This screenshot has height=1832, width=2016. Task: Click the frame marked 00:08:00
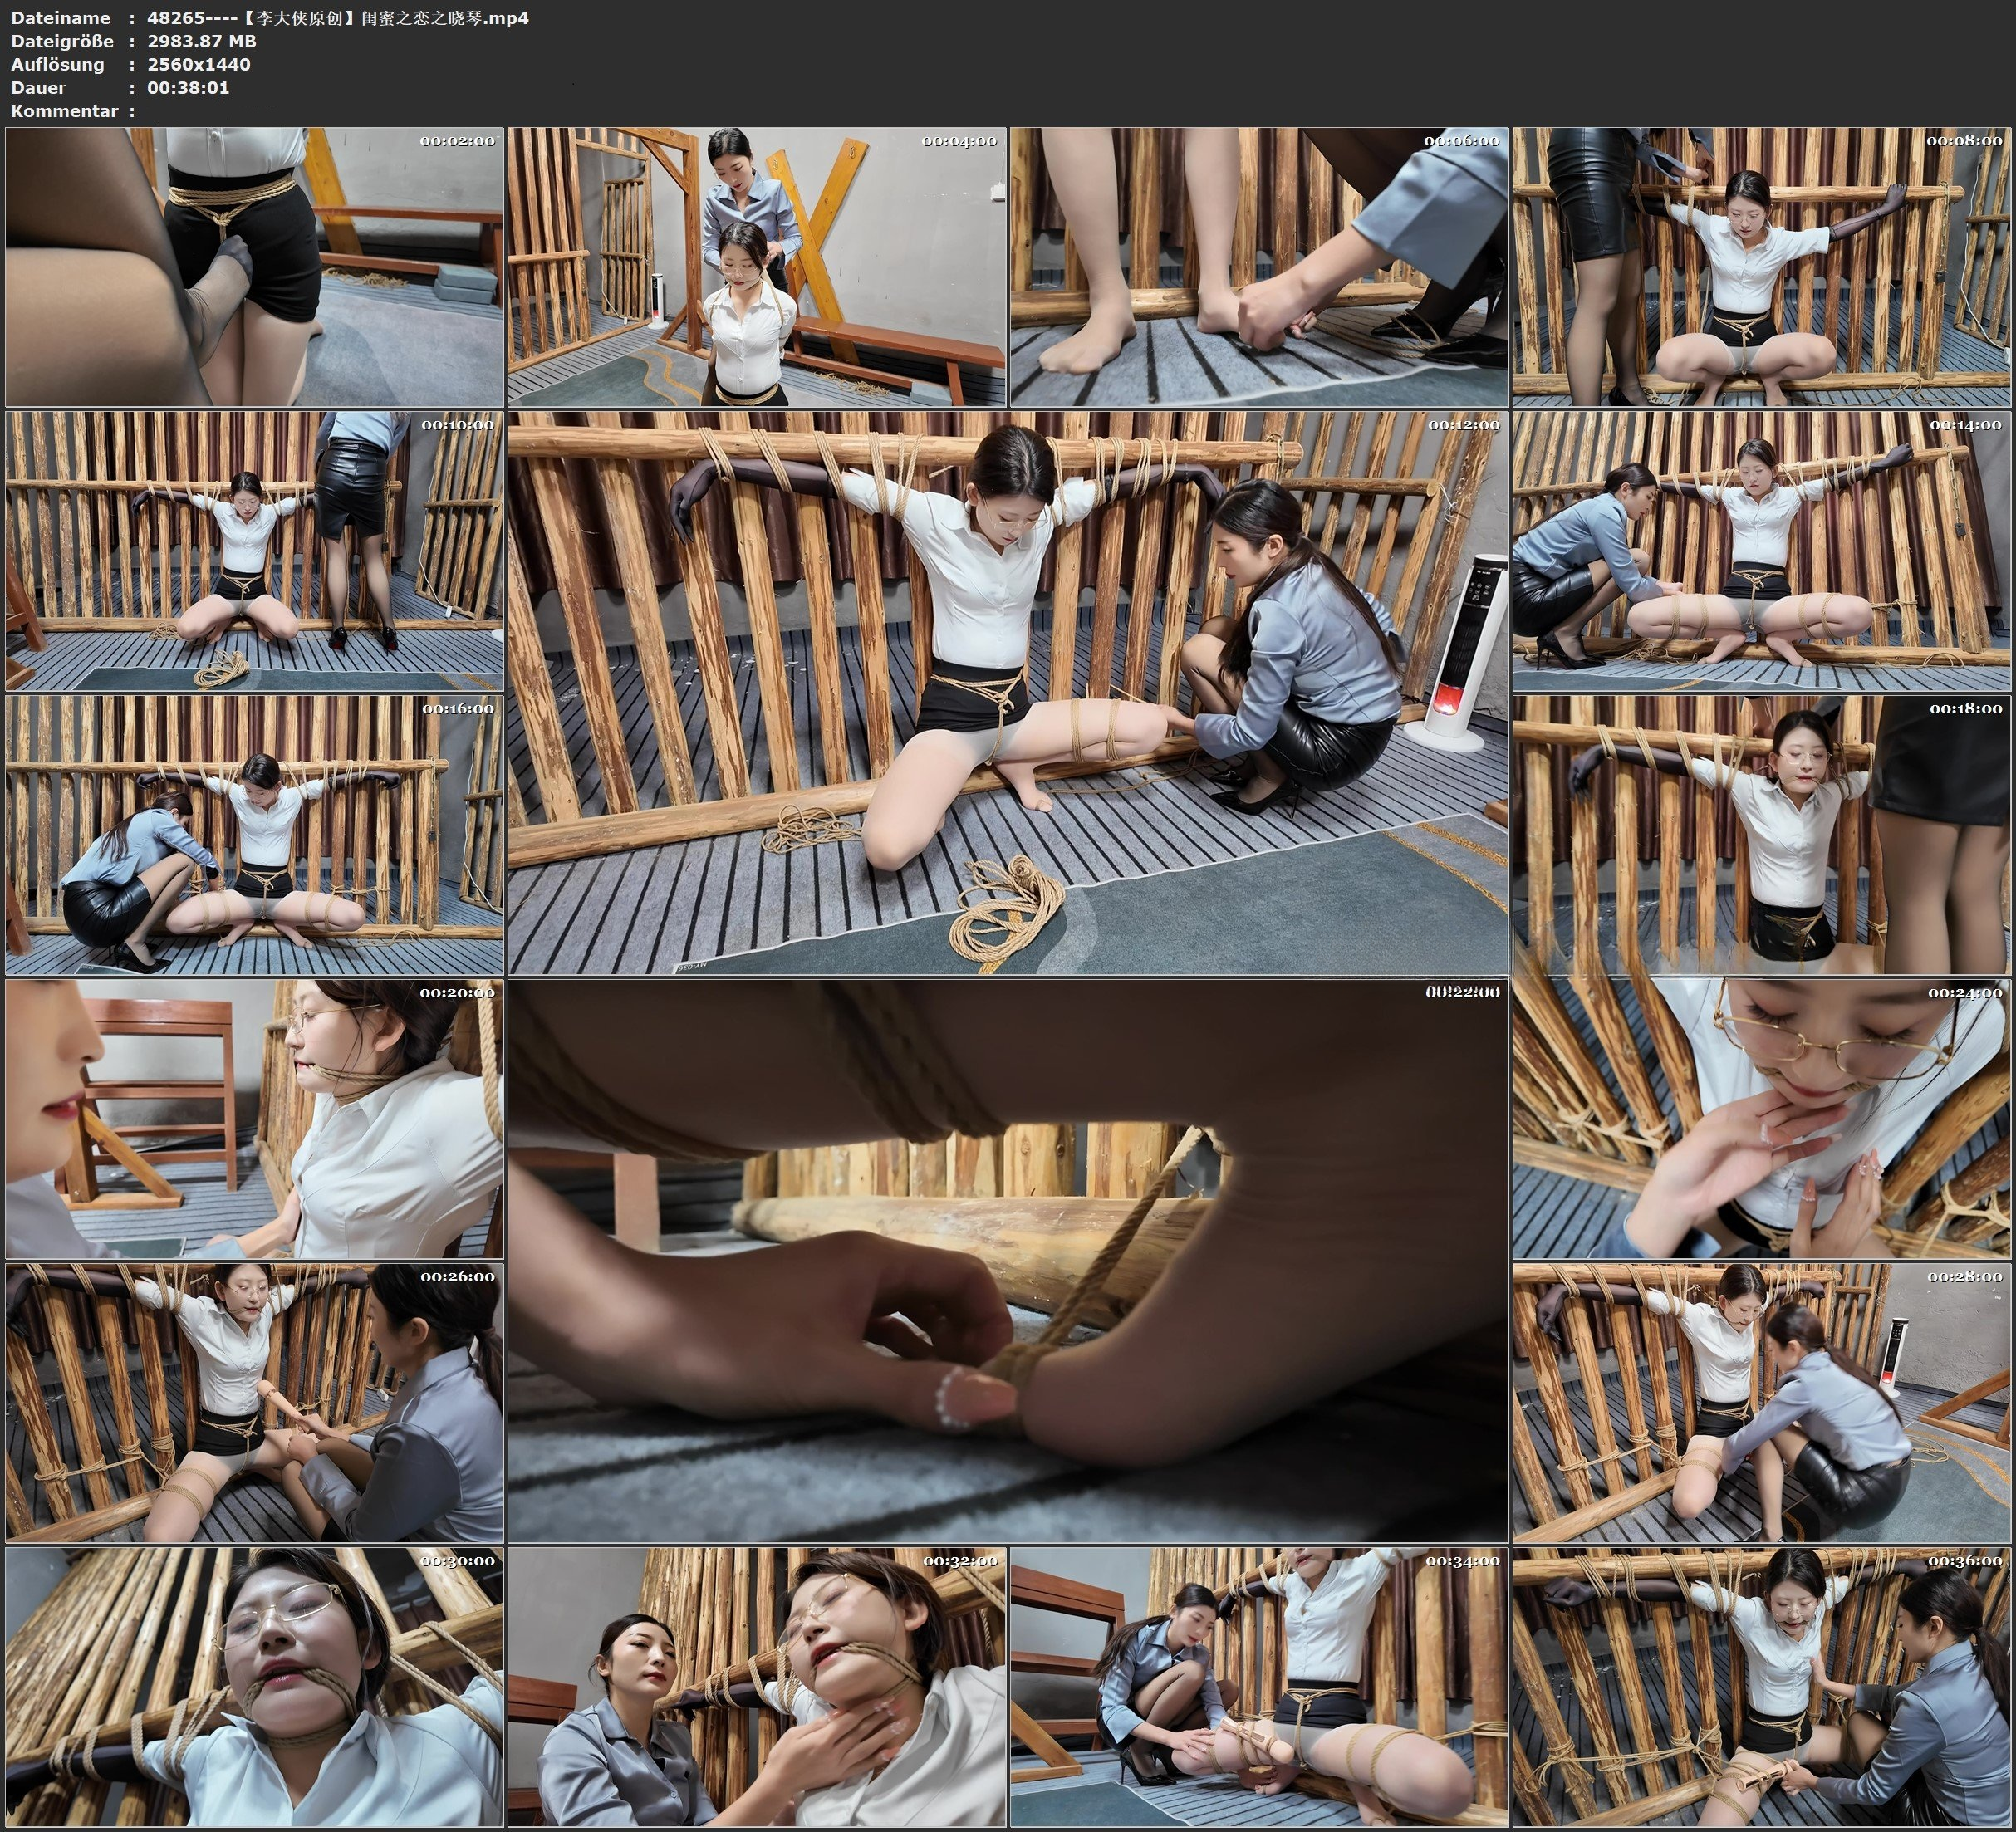(1761, 266)
